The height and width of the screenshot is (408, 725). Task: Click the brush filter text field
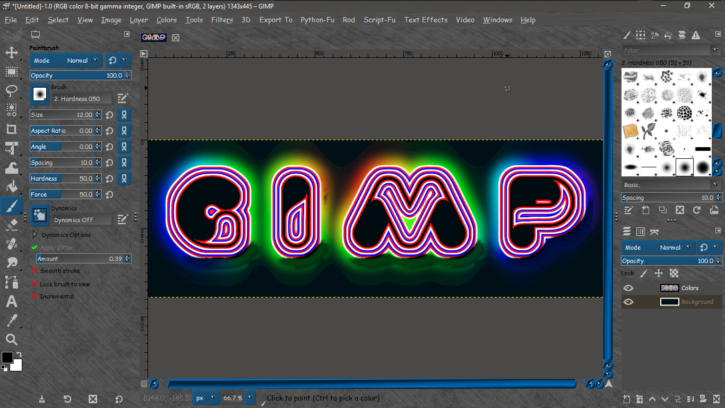click(x=666, y=50)
